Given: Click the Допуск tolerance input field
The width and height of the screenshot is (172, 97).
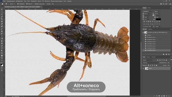Looking at the screenshot, I should (x=15, y=4).
